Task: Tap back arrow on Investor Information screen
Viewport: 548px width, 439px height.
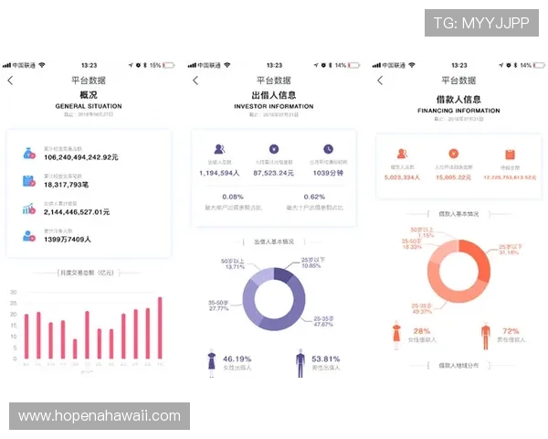Action: [x=195, y=80]
